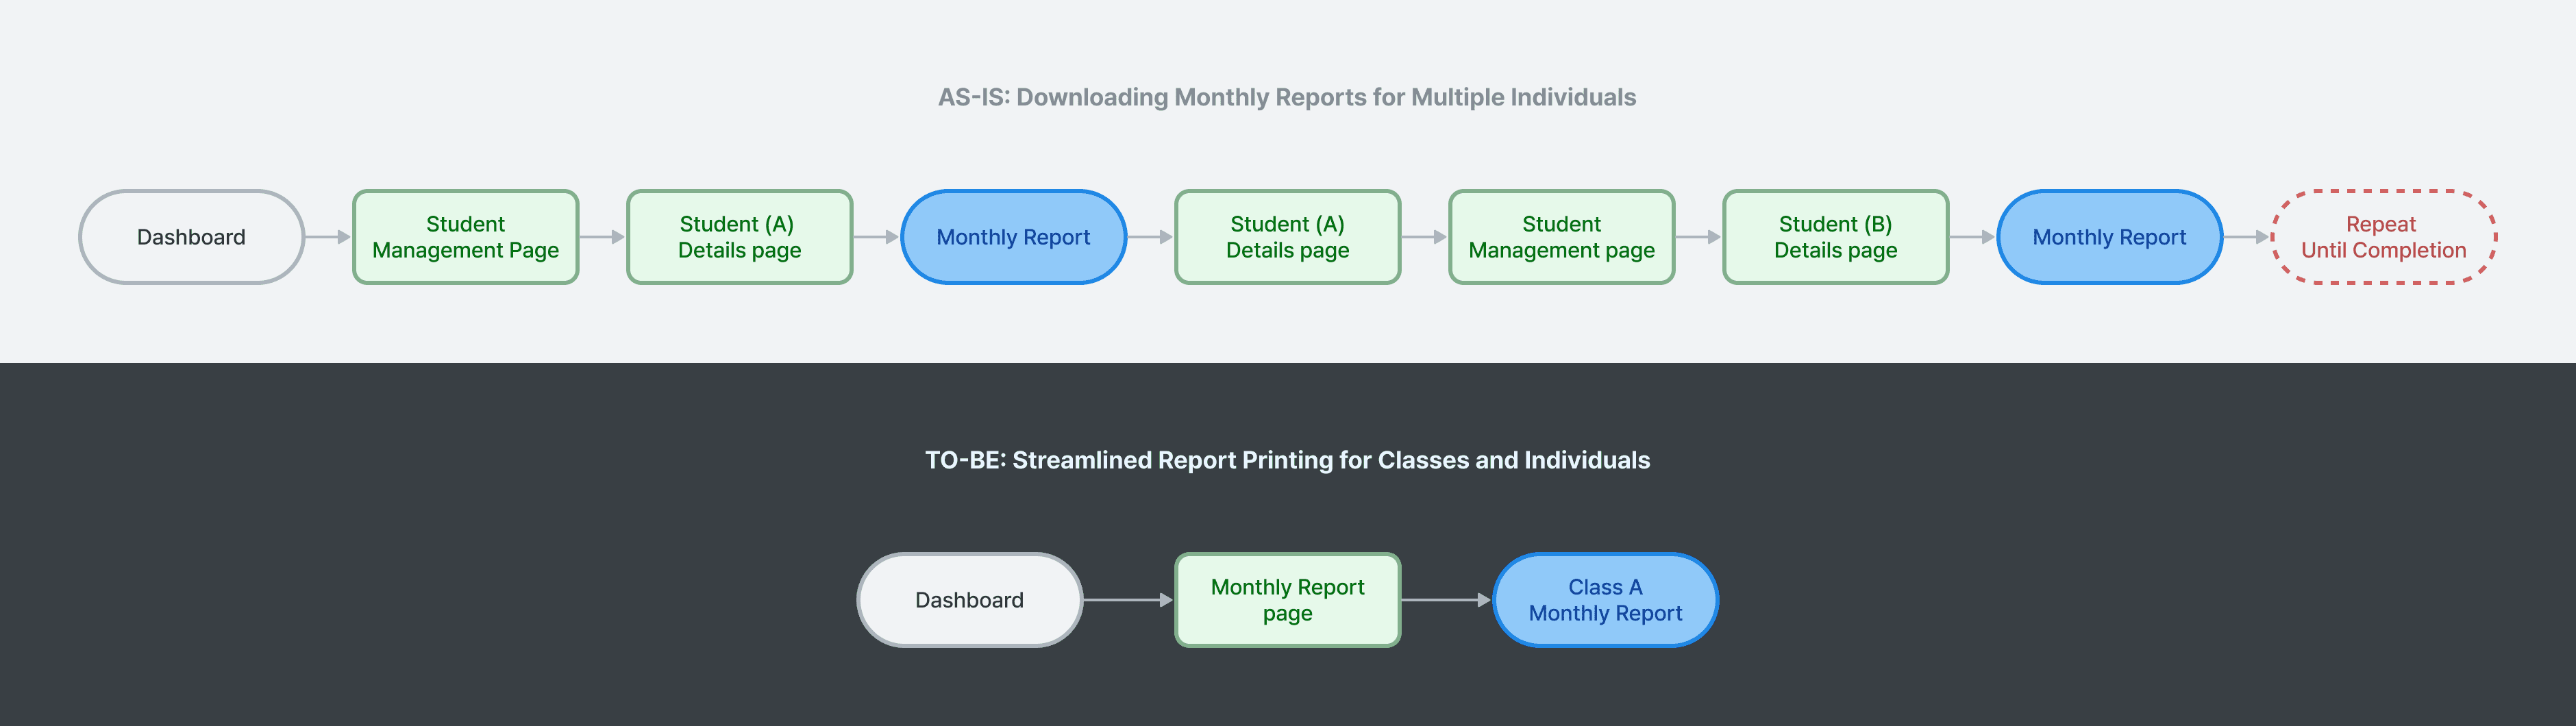Click the Monthly Report page box
The width and height of the screenshot is (2576, 726).
(1288, 600)
